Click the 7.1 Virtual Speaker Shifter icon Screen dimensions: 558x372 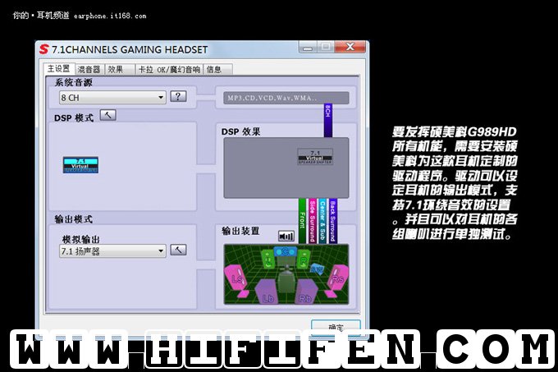point(315,157)
